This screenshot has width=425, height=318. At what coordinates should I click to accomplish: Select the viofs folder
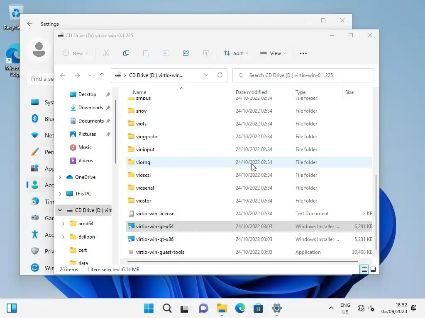pos(249,123)
